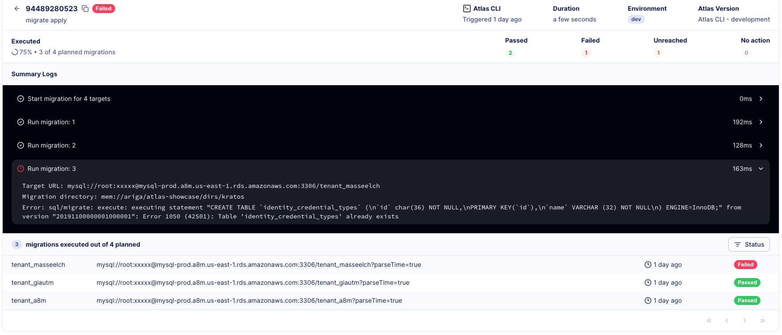
Task: Open tenant_a8m migration row
Action: click(x=391, y=300)
